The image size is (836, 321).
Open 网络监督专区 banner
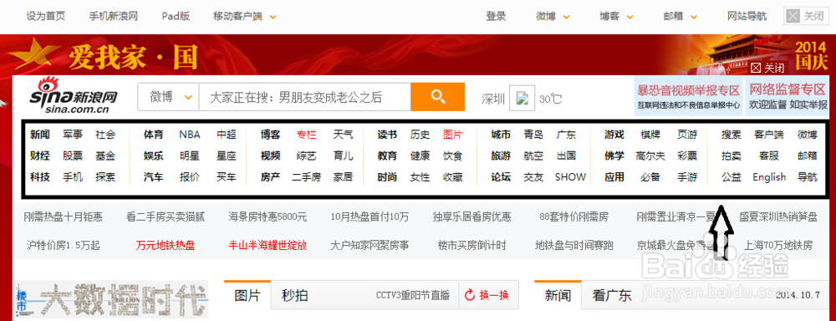(787, 96)
